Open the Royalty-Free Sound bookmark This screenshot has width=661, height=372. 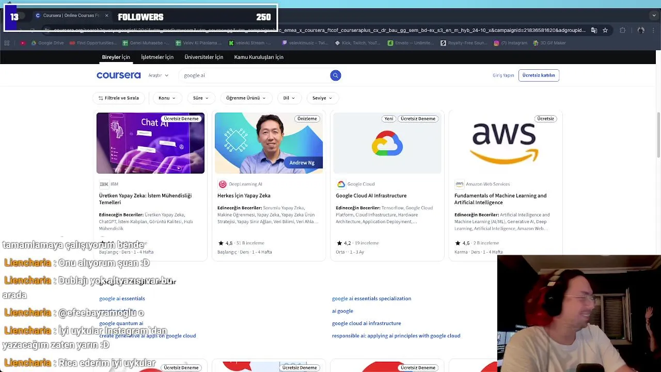click(464, 43)
